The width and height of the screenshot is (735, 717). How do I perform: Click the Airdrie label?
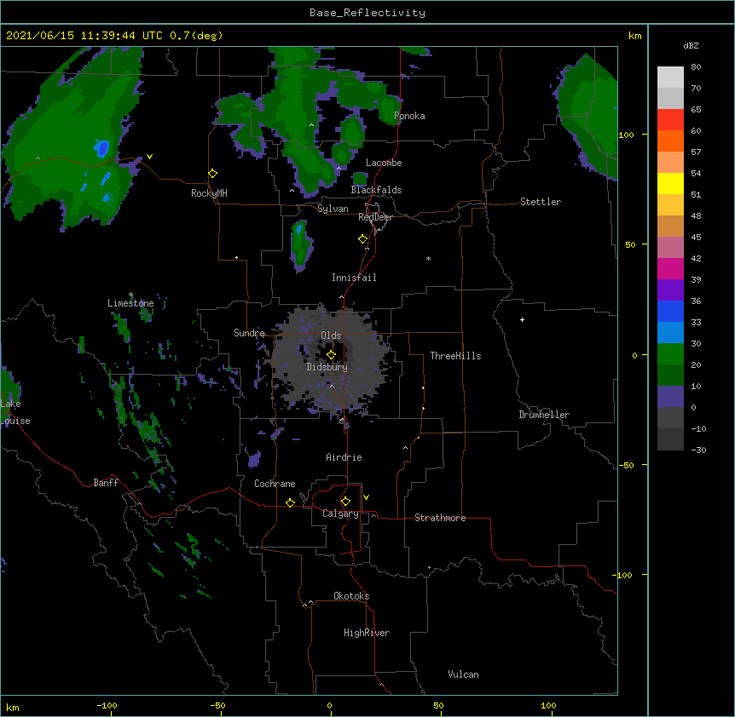pos(344,457)
